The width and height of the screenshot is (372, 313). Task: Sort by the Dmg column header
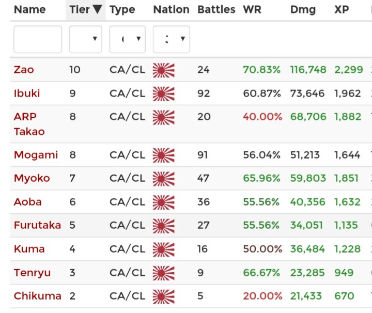[x=302, y=9]
